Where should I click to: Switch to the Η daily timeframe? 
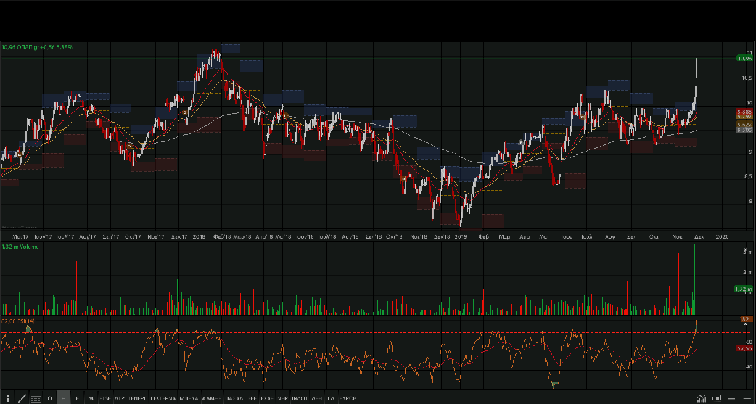pos(64,398)
